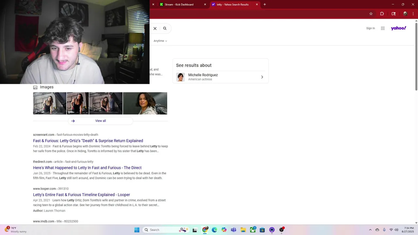Image resolution: width=418 pixels, height=235 pixels.
Task: Click the microphone tray icon
Action: (384, 230)
